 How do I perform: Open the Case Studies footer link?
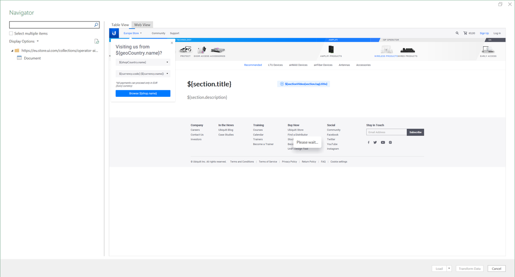coord(226,134)
